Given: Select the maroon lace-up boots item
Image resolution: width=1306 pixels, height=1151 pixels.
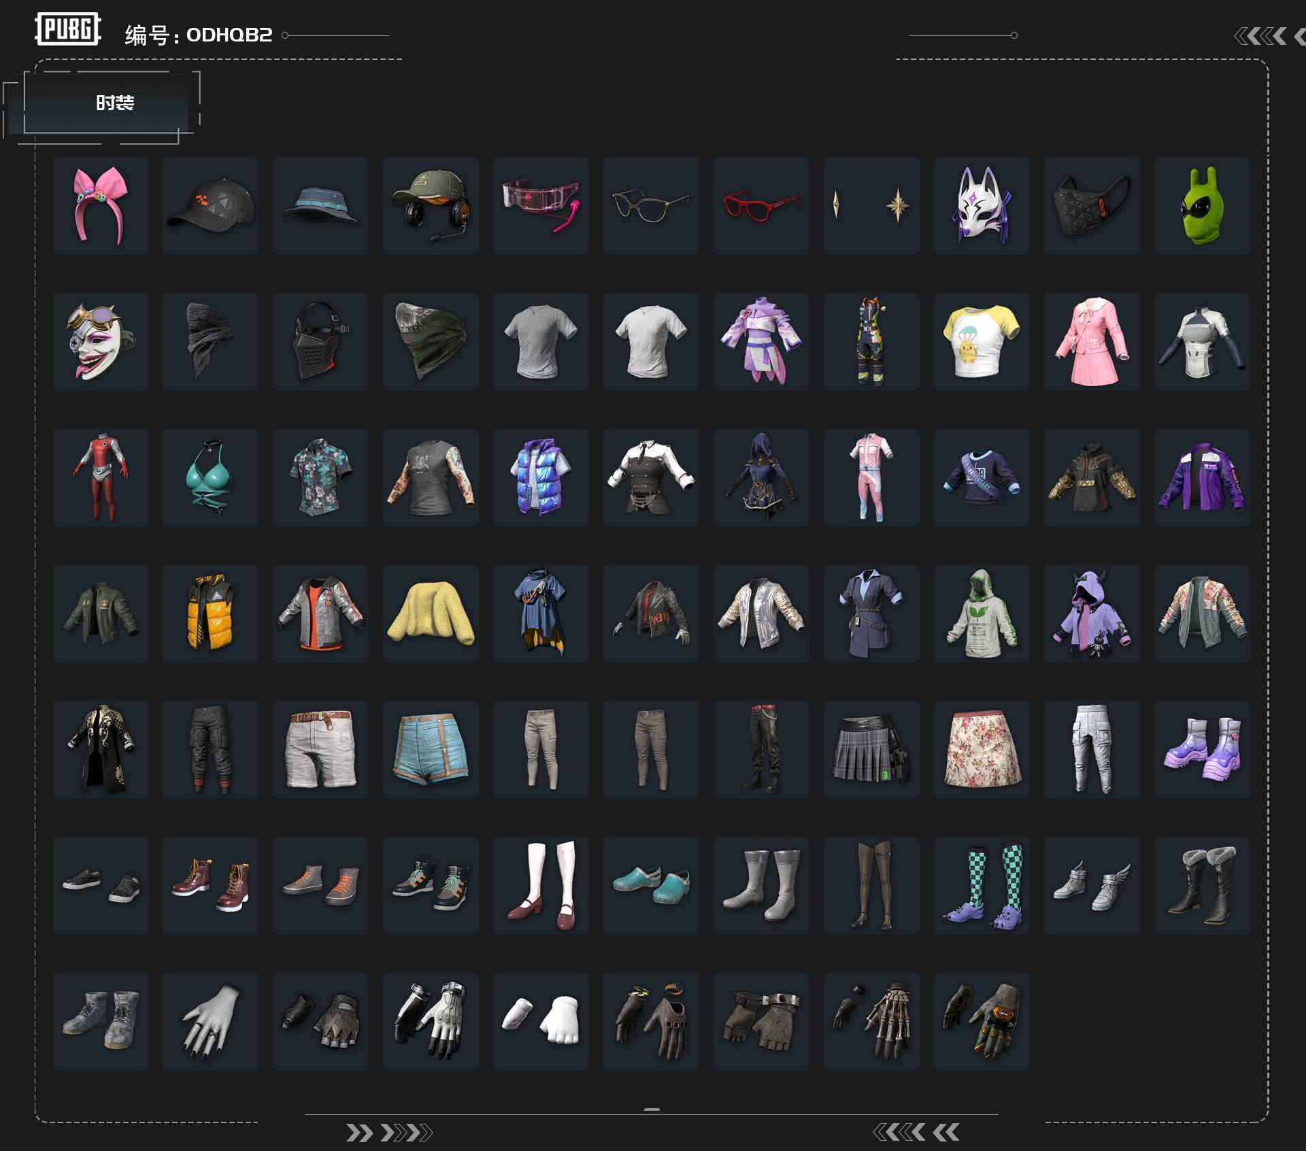Looking at the screenshot, I should coord(210,885).
